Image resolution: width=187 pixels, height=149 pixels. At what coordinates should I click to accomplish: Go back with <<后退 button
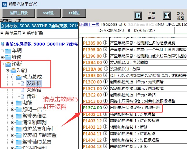pos(49,13)
